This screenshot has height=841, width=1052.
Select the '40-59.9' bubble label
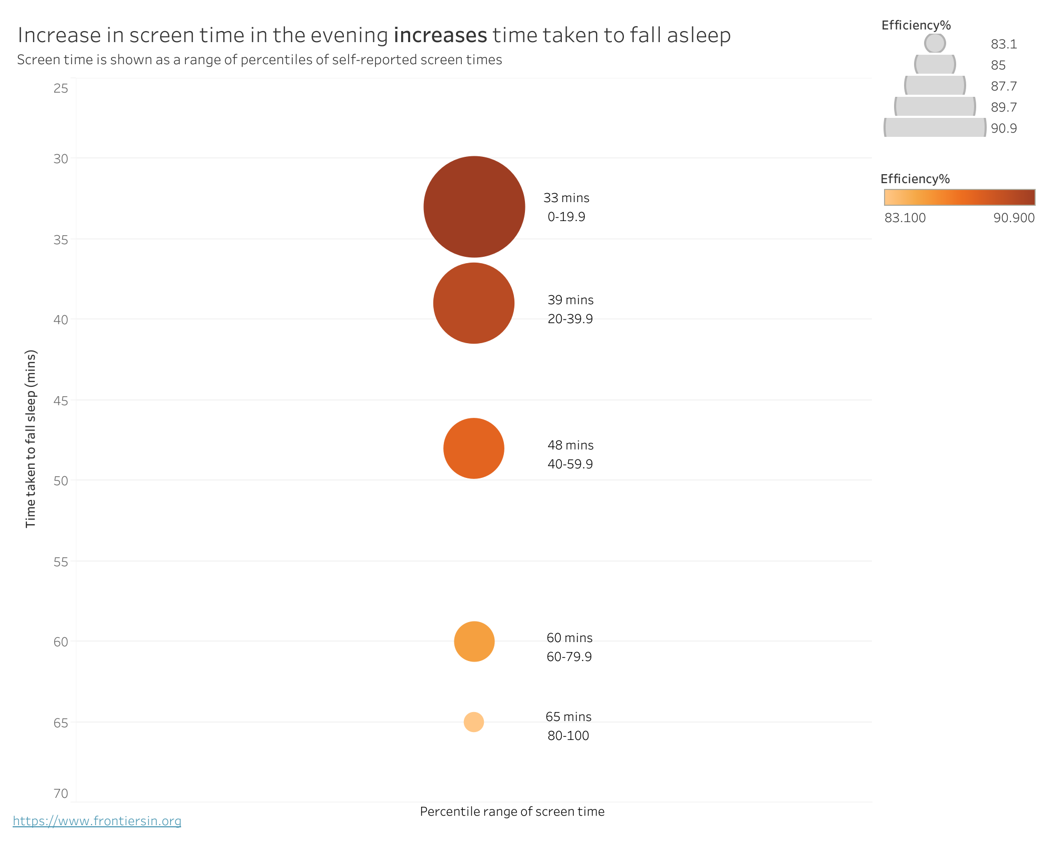tap(570, 464)
